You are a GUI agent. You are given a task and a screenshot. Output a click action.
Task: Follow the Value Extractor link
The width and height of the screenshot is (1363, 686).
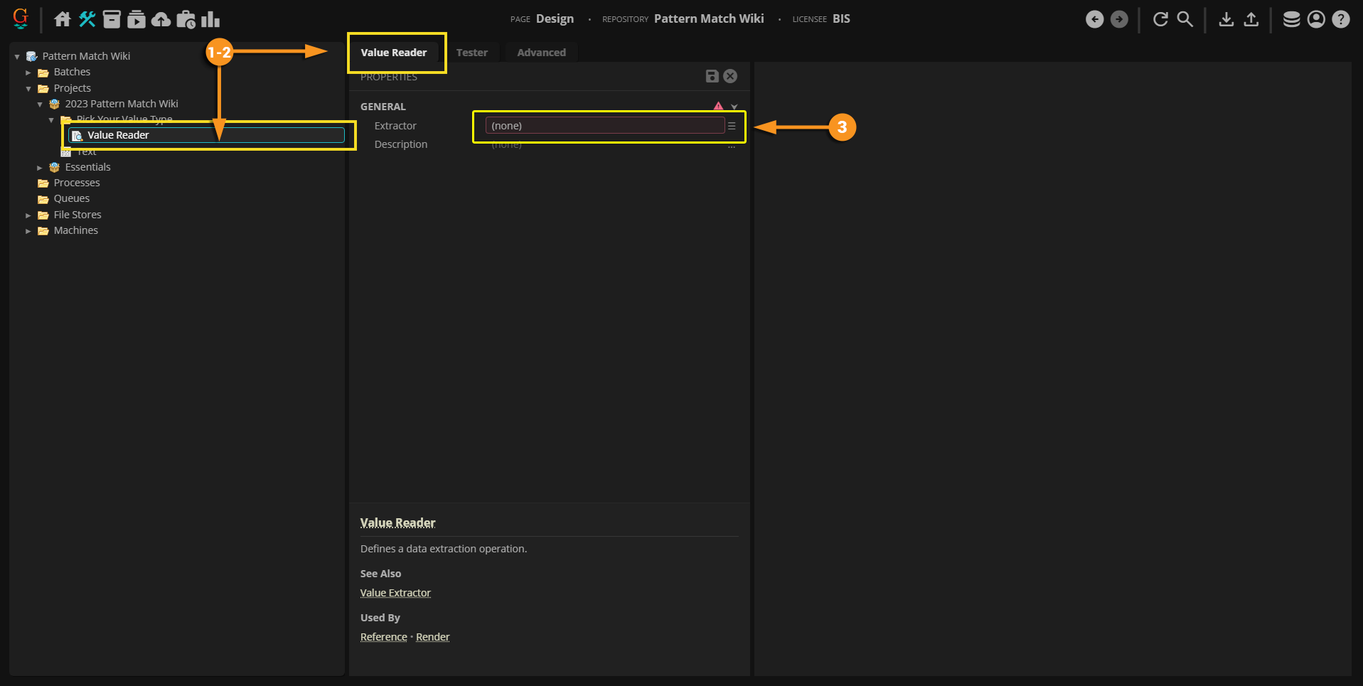point(395,593)
